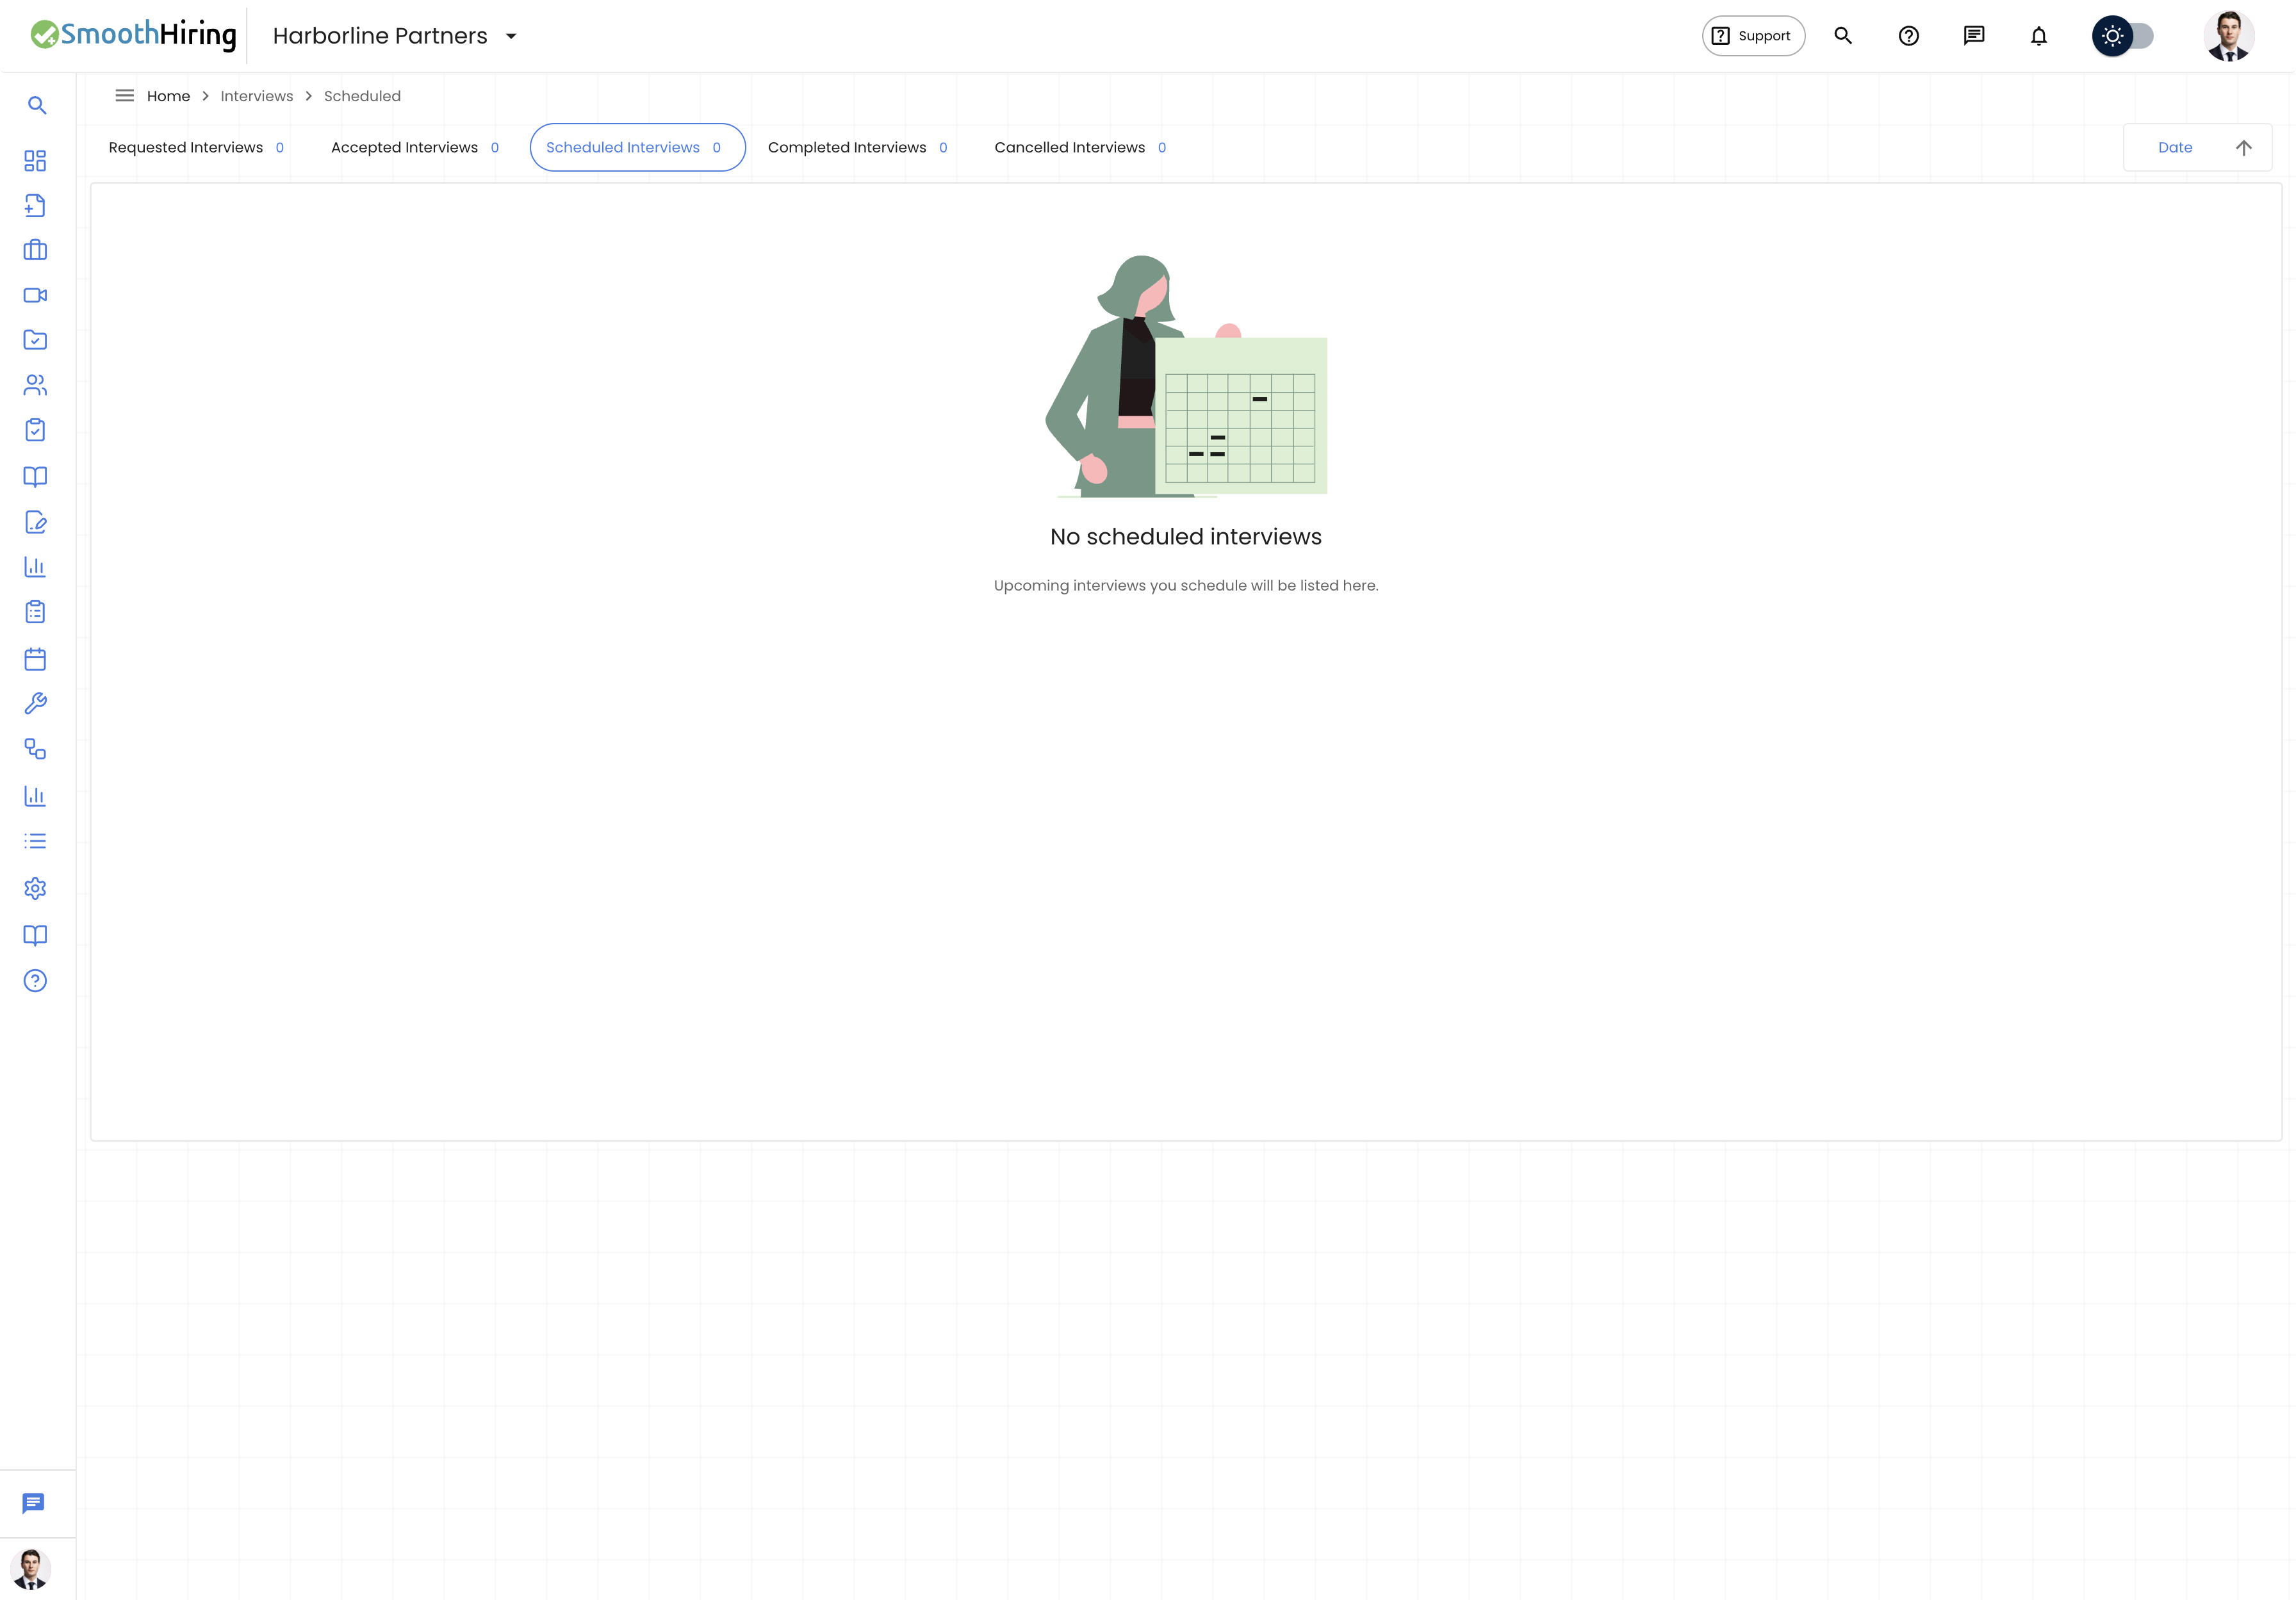Image resolution: width=2296 pixels, height=1600 pixels.
Task: Switch to Completed Interviews tab
Action: [x=857, y=148]
